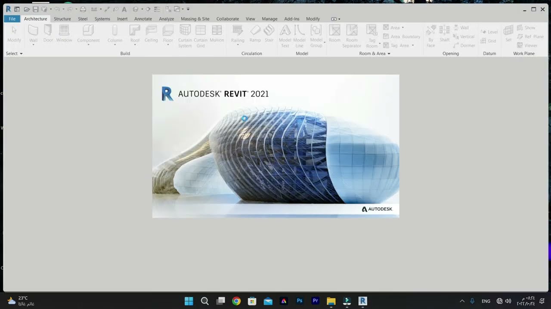Add a Level from Datum panel

click(x=489, y=32)
